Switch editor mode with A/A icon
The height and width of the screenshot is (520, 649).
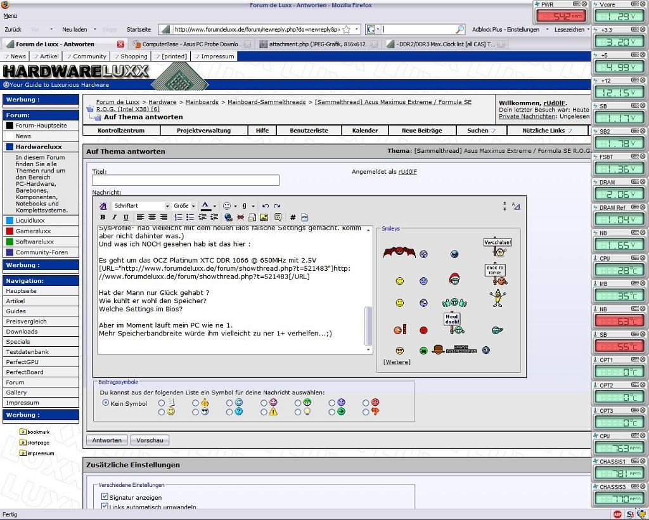point(516,205)
